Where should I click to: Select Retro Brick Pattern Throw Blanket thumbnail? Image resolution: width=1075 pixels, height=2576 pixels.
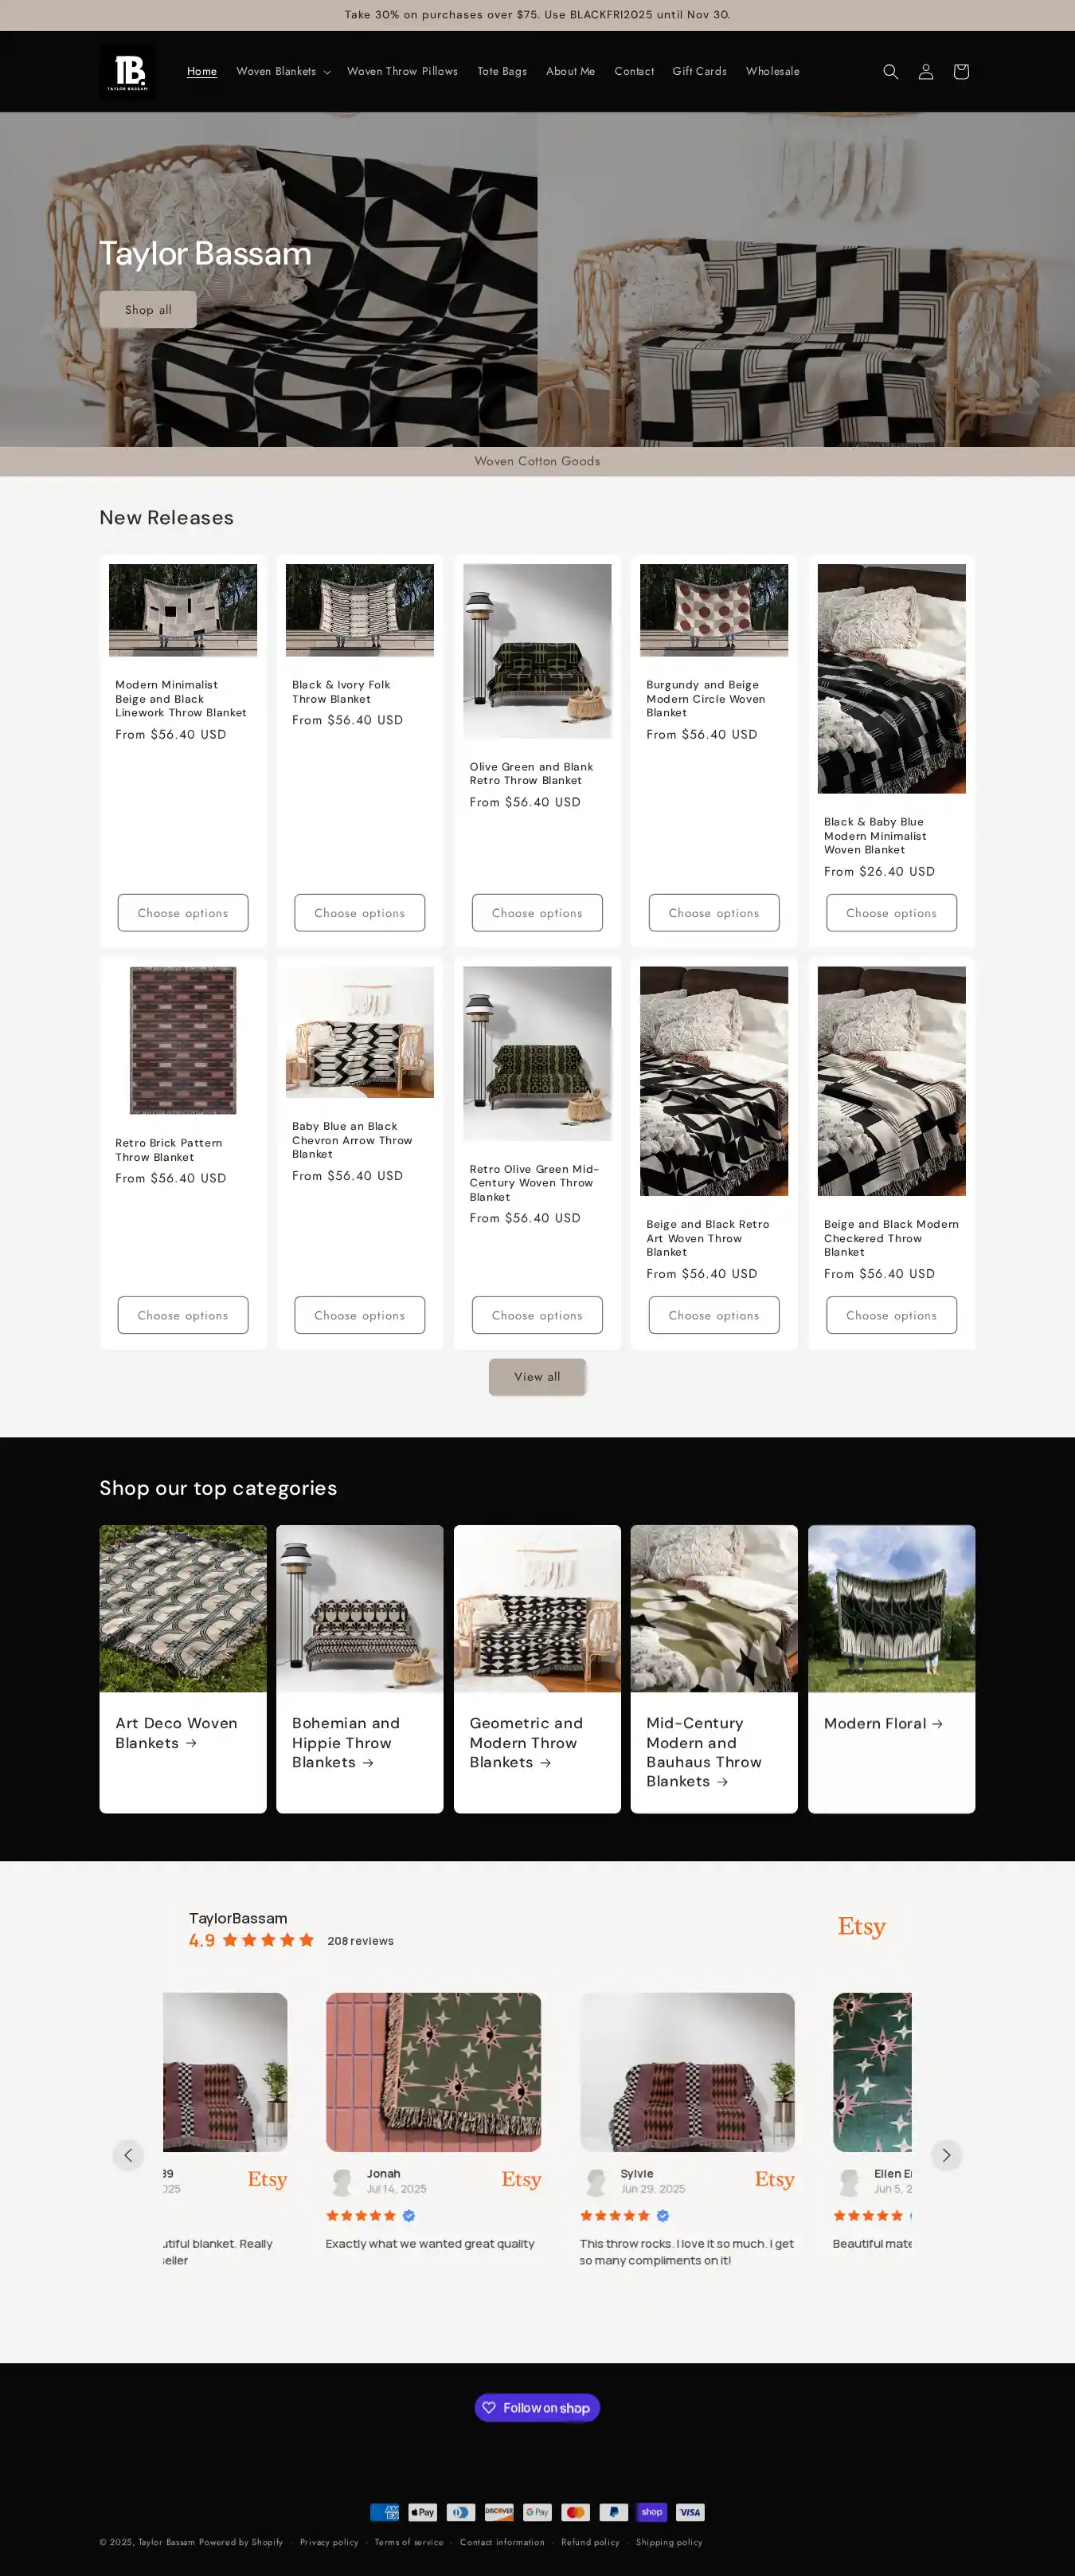183,1040
